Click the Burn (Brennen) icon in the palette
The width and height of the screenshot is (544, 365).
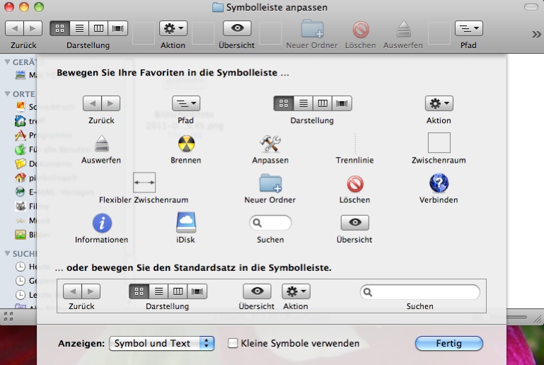point(186,144)
